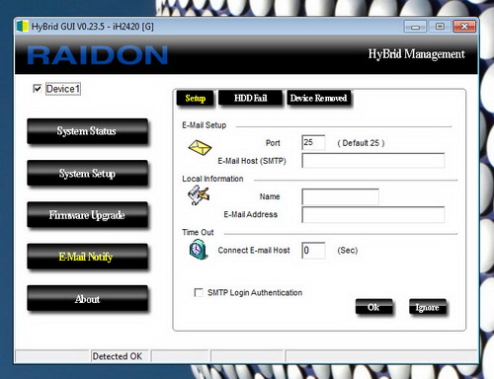Viewport: 494px width, 379px height.
Task: Click the scroll and pen Local Information icon
Action: coord(199,195)
